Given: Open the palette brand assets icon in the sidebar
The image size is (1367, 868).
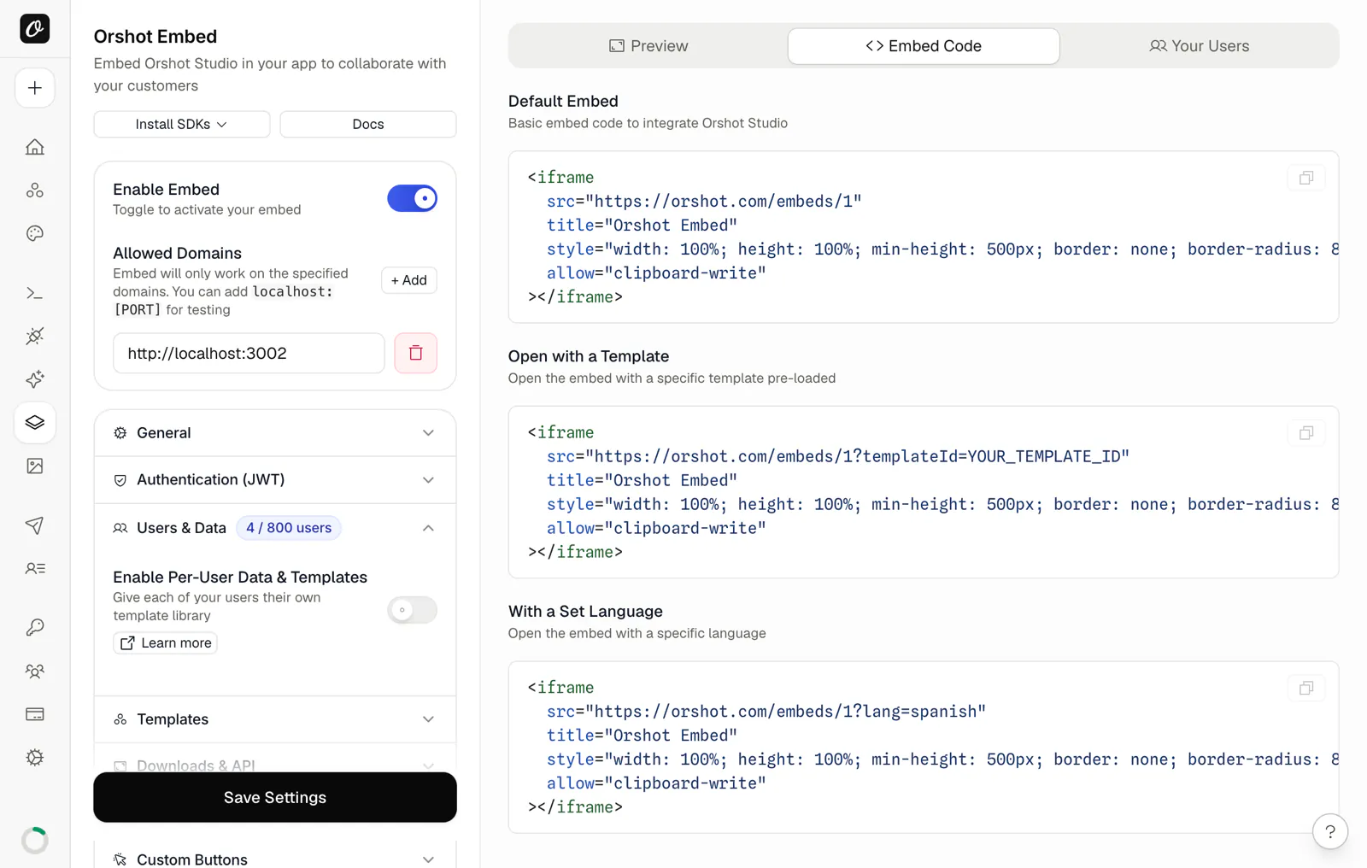Looking at the screenshot, I should [x=35, y=233].
